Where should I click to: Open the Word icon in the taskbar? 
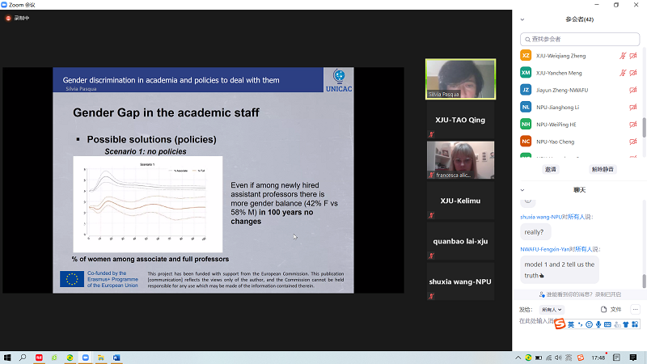tap(116, 357)
